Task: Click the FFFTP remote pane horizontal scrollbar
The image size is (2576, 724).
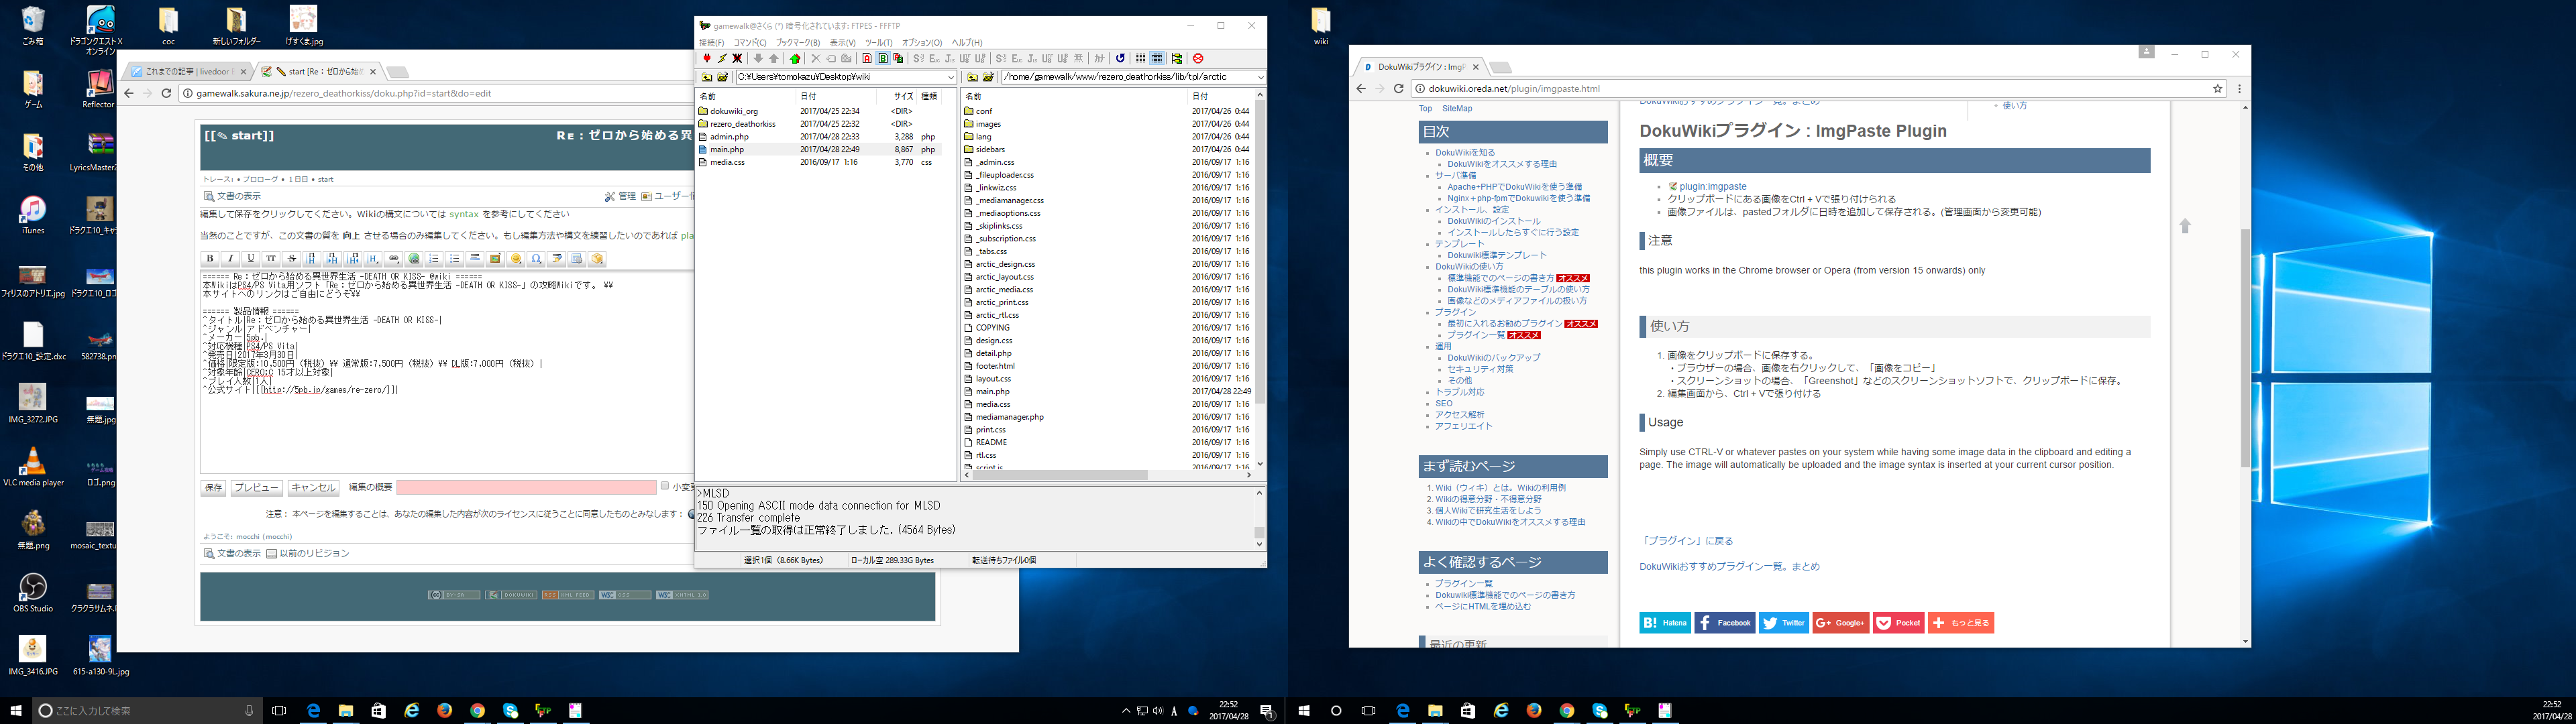Action: [1109, 475]
